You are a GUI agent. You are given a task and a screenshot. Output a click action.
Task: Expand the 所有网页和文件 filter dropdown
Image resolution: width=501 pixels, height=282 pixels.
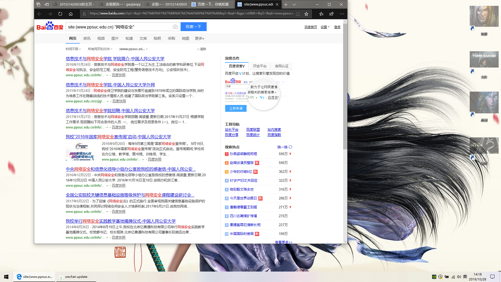(x=100, y=49)
